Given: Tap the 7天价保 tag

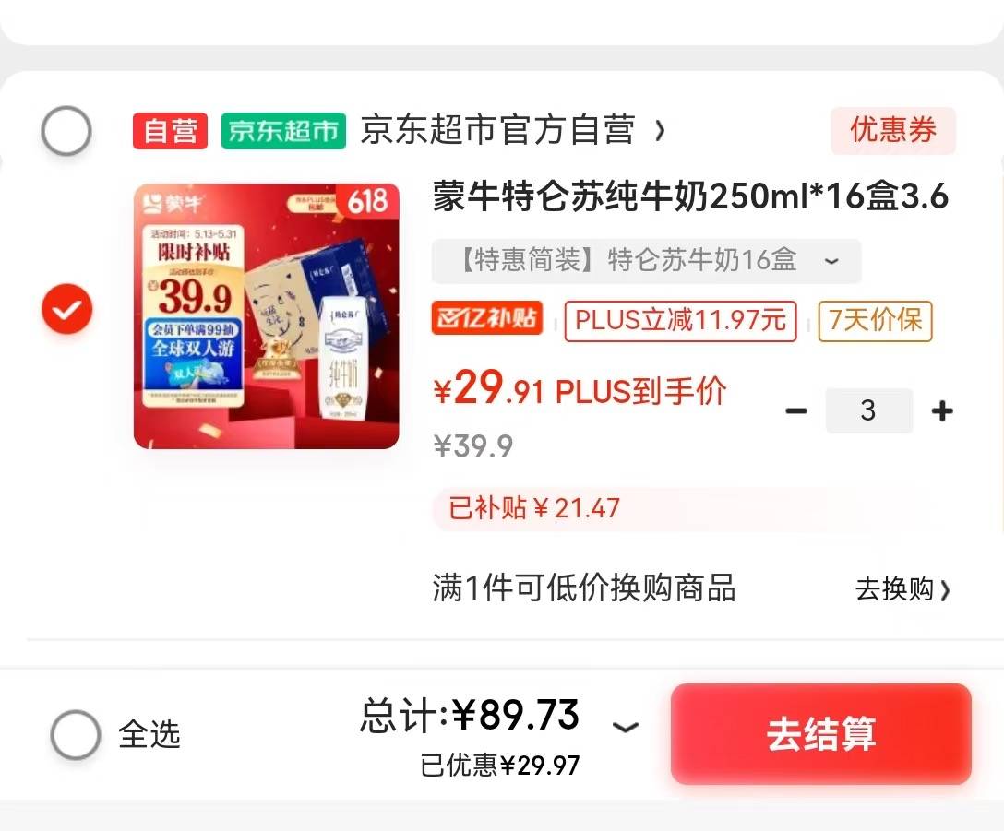Looking at the screenshot, I should pos(875,321).
